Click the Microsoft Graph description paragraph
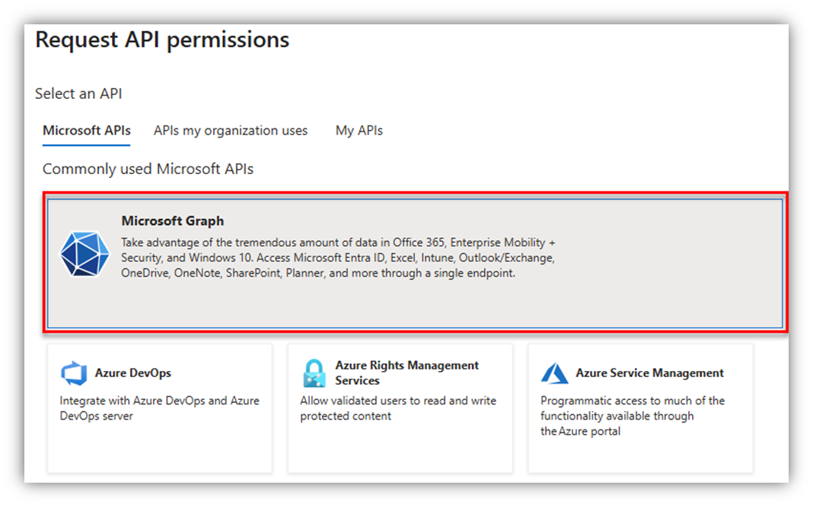 [338, 258]
